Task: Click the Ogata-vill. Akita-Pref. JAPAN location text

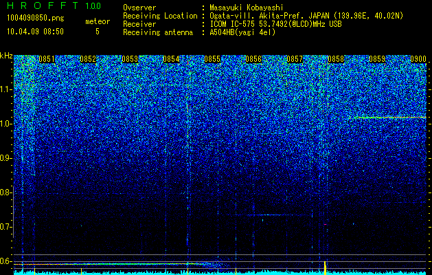Action: coord(306,16)
